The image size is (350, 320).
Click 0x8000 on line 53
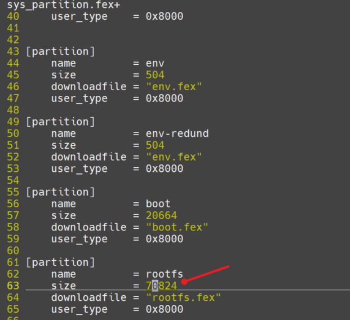[x=165, y=168]
